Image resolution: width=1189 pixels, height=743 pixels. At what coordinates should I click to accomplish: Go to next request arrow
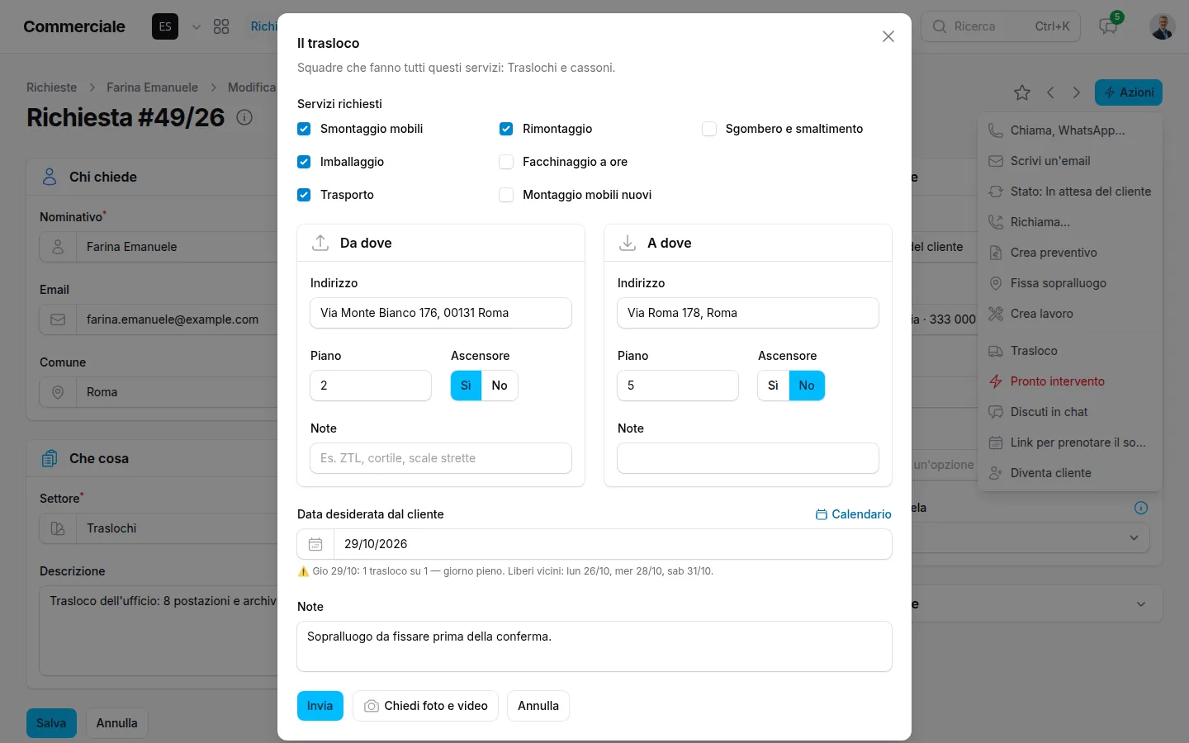click(x=1077, y=92)
